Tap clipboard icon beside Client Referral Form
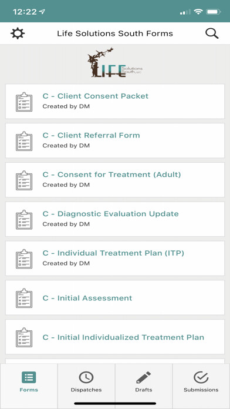 point(24,141)
